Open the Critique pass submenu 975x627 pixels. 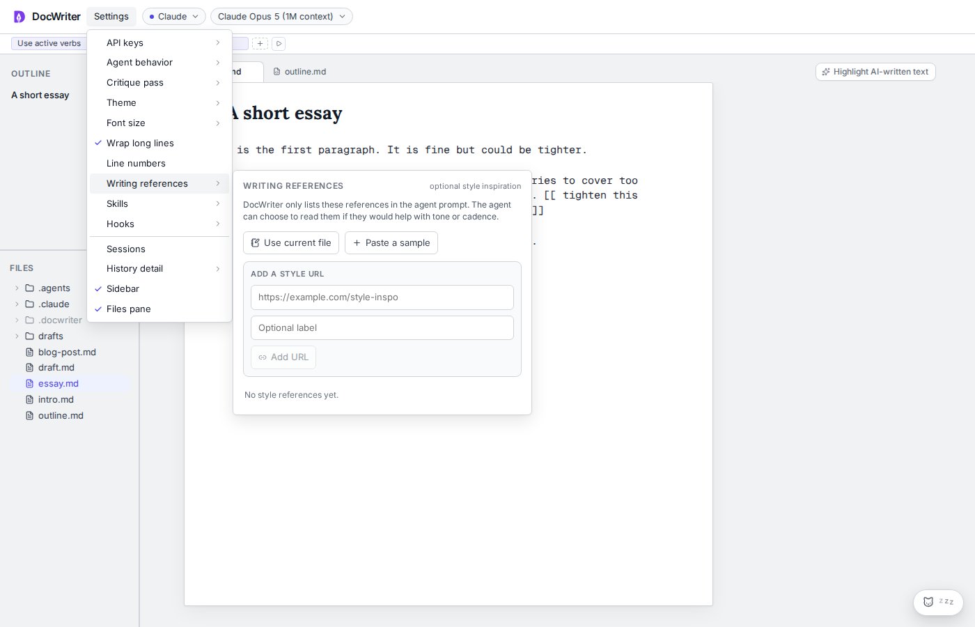point(159,83)
